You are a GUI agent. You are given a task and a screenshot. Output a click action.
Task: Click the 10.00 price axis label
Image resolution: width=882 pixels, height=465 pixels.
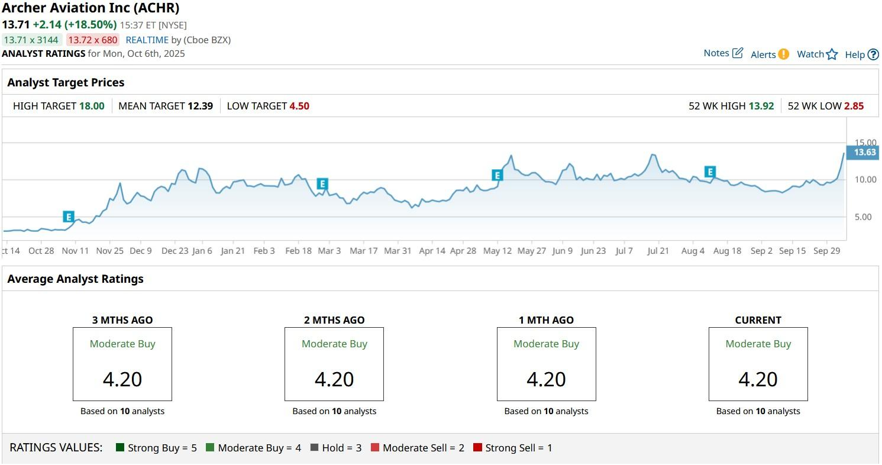tap(865, 180)
